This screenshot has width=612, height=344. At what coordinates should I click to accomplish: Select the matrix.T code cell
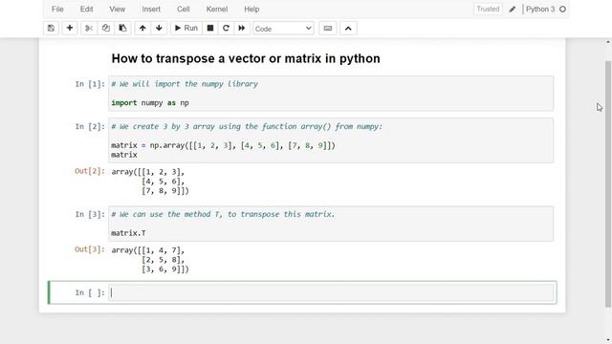[331, 224]
